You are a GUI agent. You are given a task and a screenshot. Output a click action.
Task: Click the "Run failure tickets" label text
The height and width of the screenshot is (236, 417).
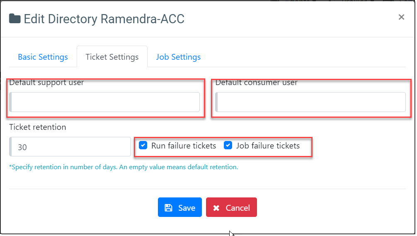(x=184, y=146)
